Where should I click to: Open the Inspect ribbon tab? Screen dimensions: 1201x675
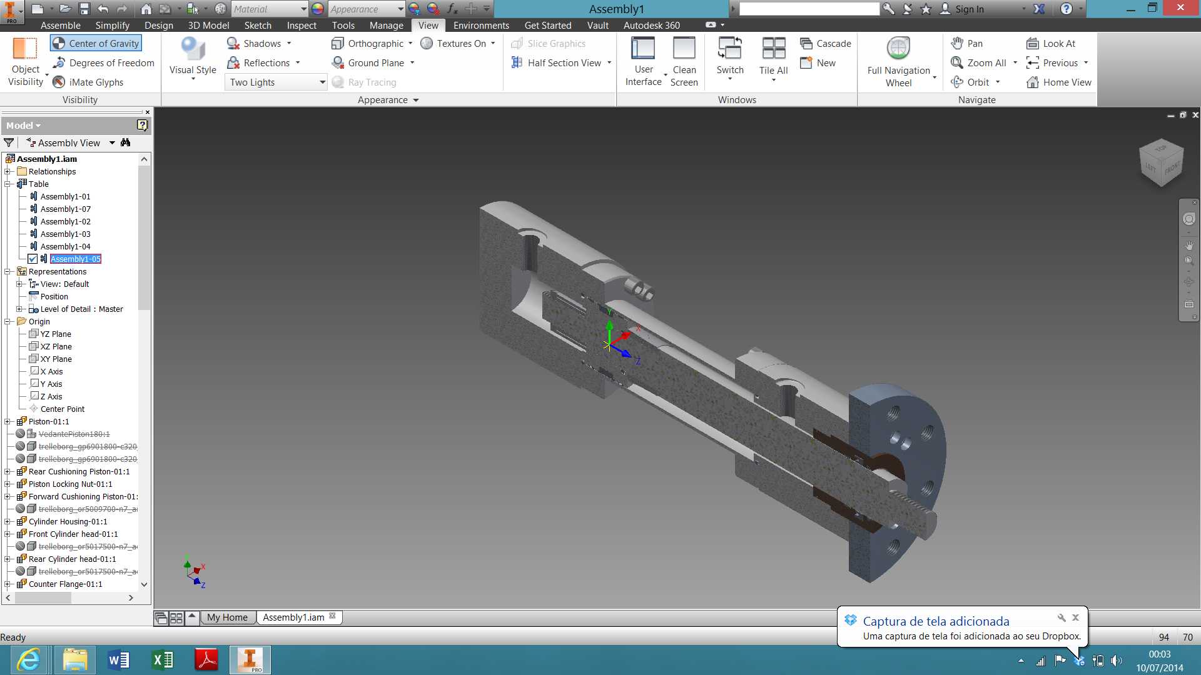tap(302, 25)
